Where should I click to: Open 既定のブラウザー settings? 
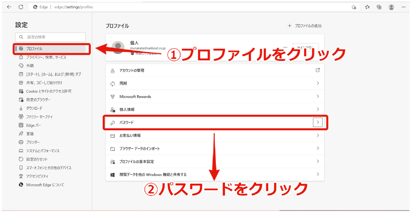pos(35,100)
